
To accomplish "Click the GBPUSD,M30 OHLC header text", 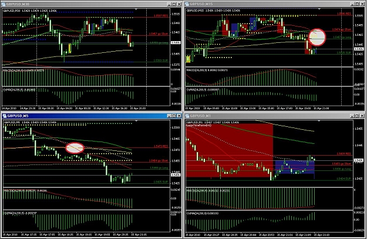I will coord(29,11).
